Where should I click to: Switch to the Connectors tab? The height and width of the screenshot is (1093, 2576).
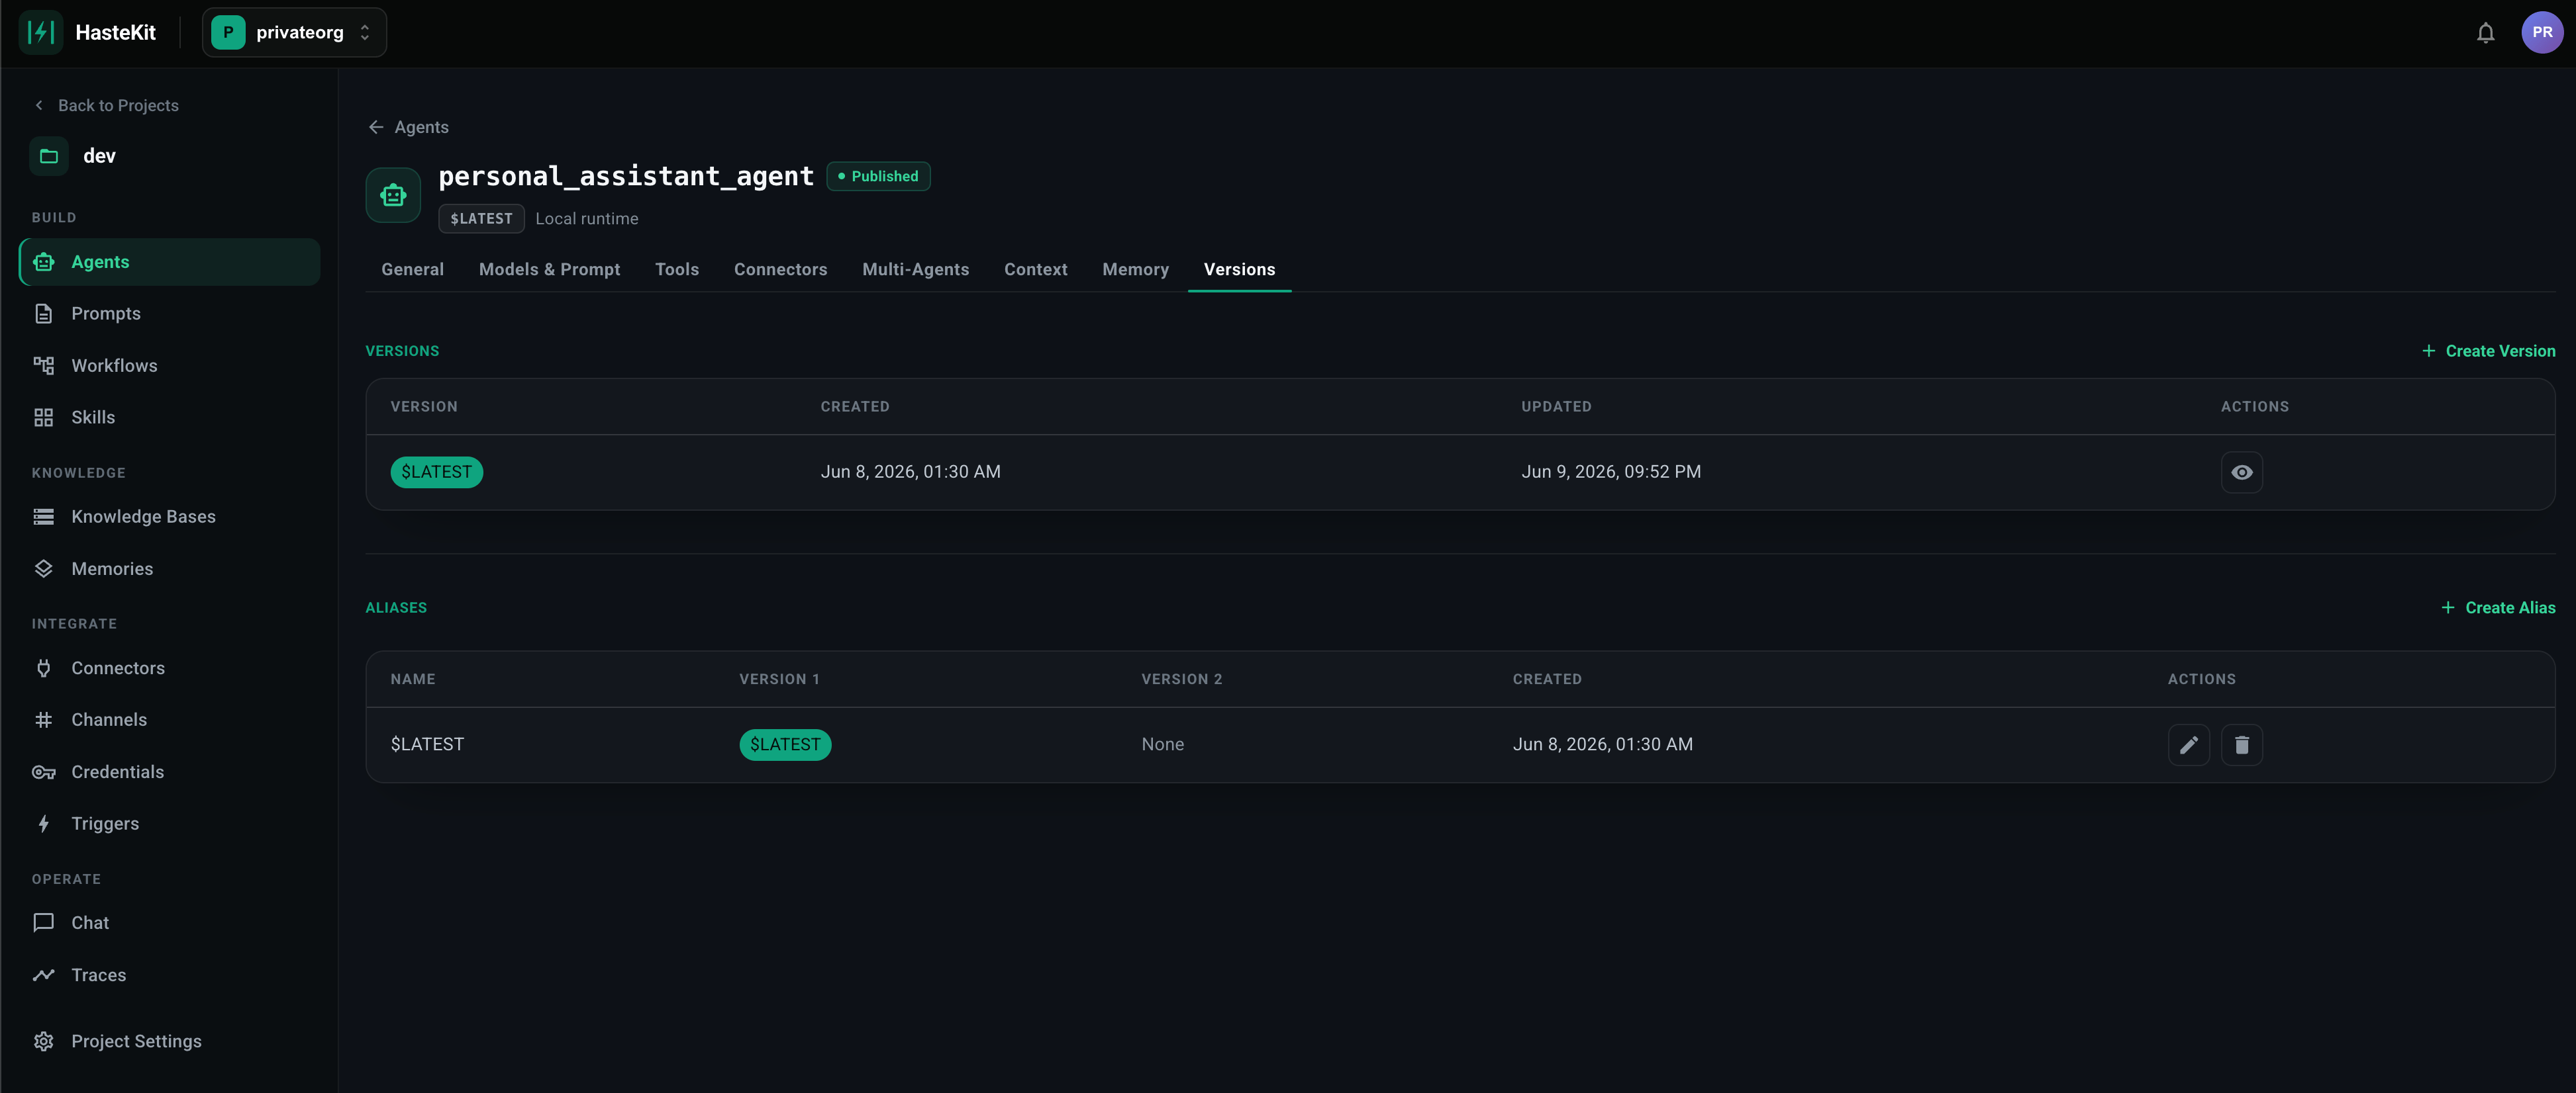tap(780, 270)
